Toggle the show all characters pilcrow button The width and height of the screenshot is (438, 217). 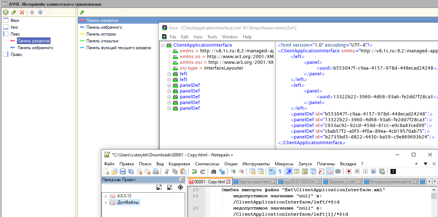click(280, 171)
